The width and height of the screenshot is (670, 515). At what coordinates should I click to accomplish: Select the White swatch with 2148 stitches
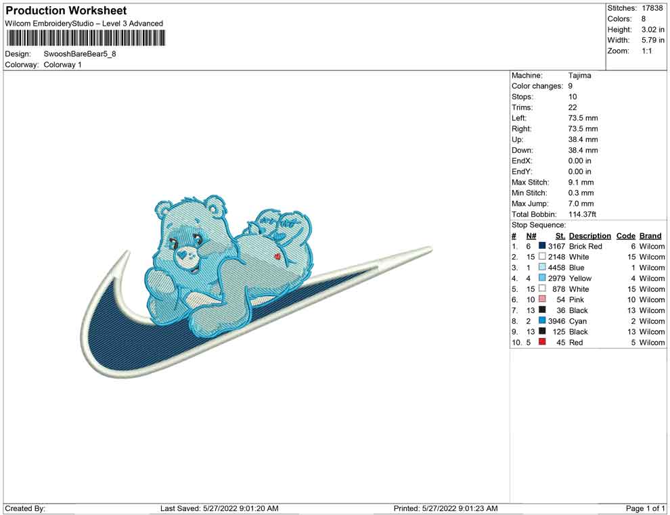pyautogui.click(x=542, y=256)
